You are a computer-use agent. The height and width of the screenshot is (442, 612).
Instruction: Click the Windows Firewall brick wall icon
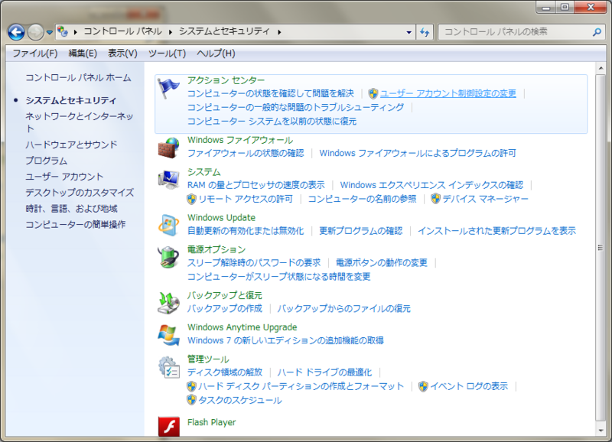[x=168, y=148]
